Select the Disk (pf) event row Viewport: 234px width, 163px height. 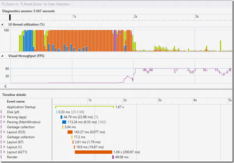pos(13,112)
